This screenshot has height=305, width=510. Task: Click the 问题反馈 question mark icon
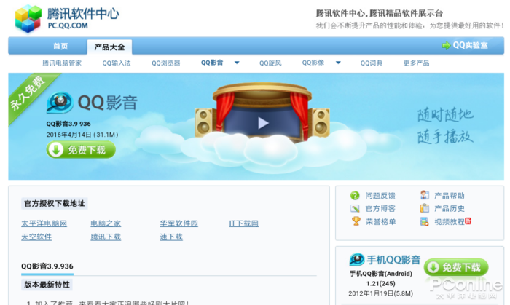[355, 196]
